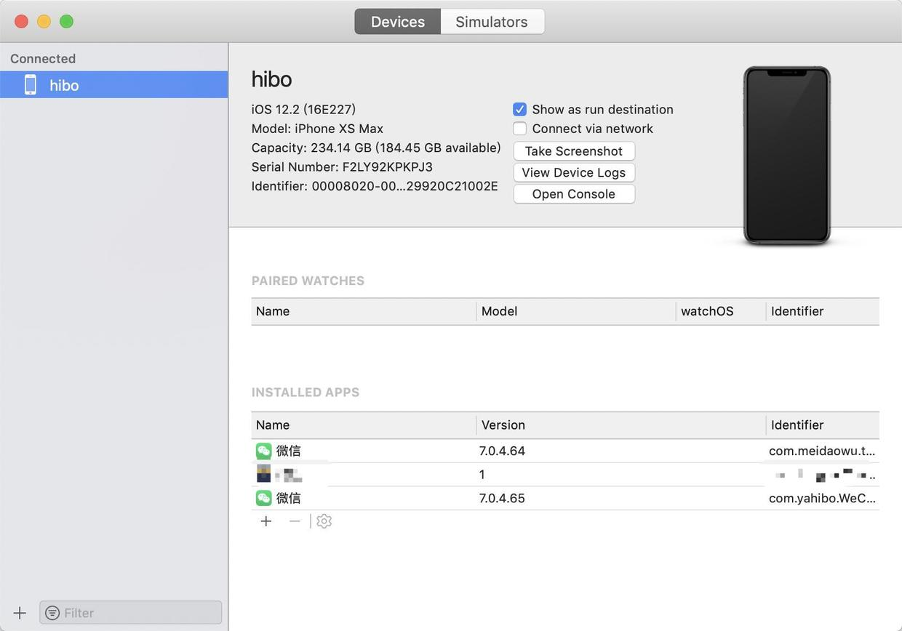Click the filter icon in the Filter box
The image size is (902, 631).
[52, 613]
